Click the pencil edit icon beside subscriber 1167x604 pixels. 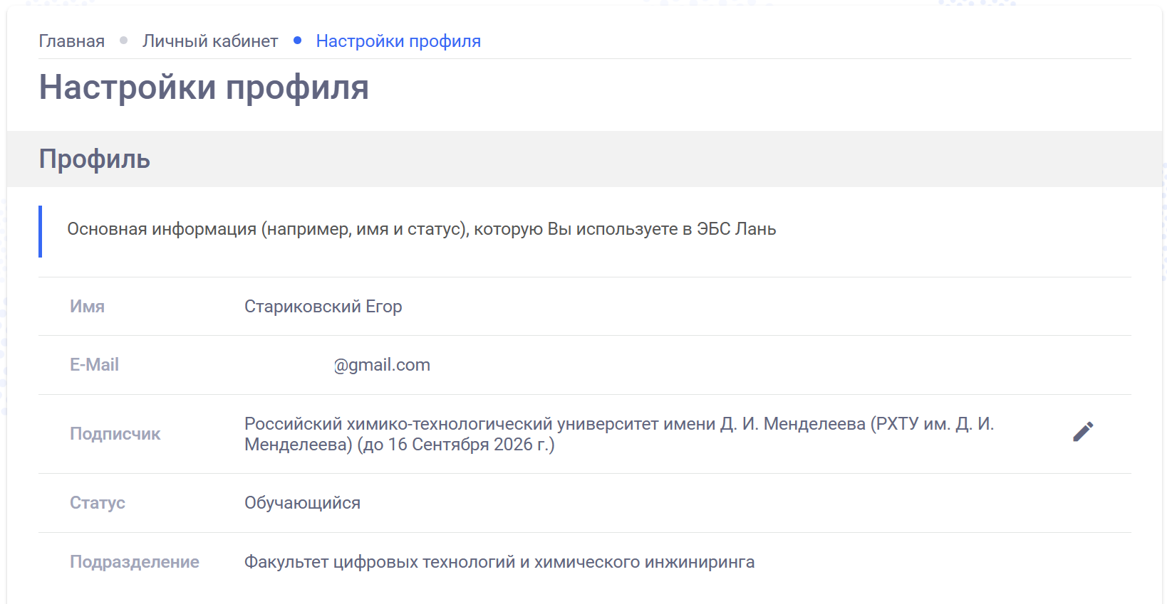[x=1082, y=432]
